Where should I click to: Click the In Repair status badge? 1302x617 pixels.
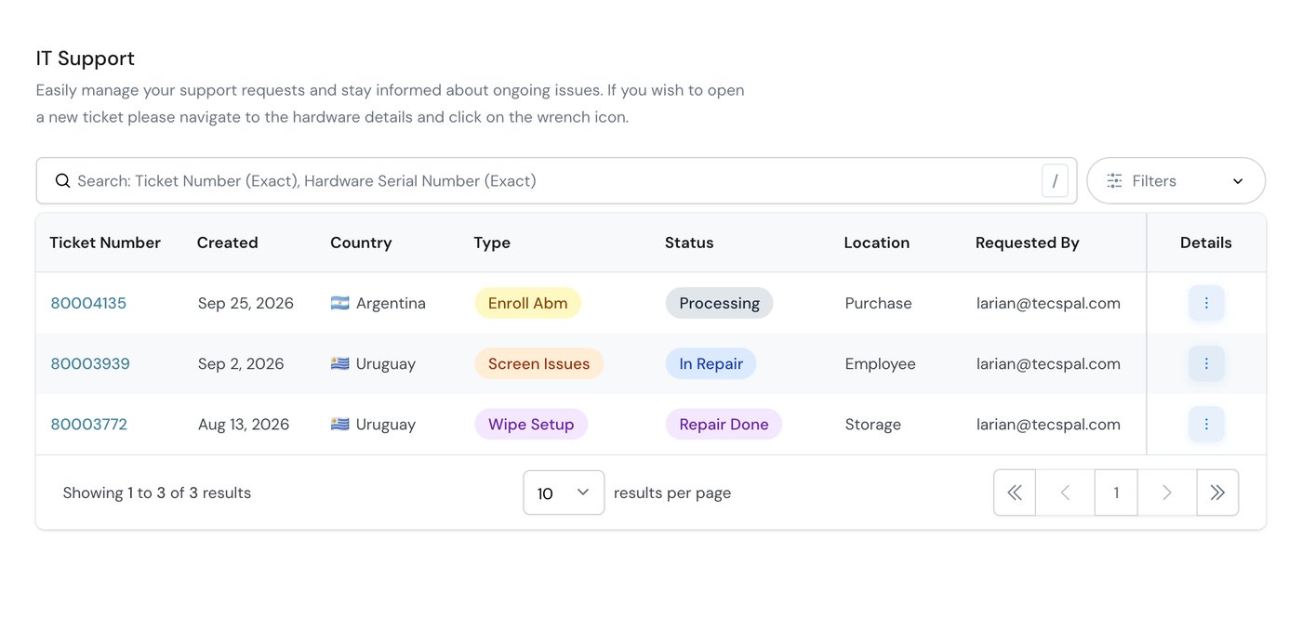[711, 363]
